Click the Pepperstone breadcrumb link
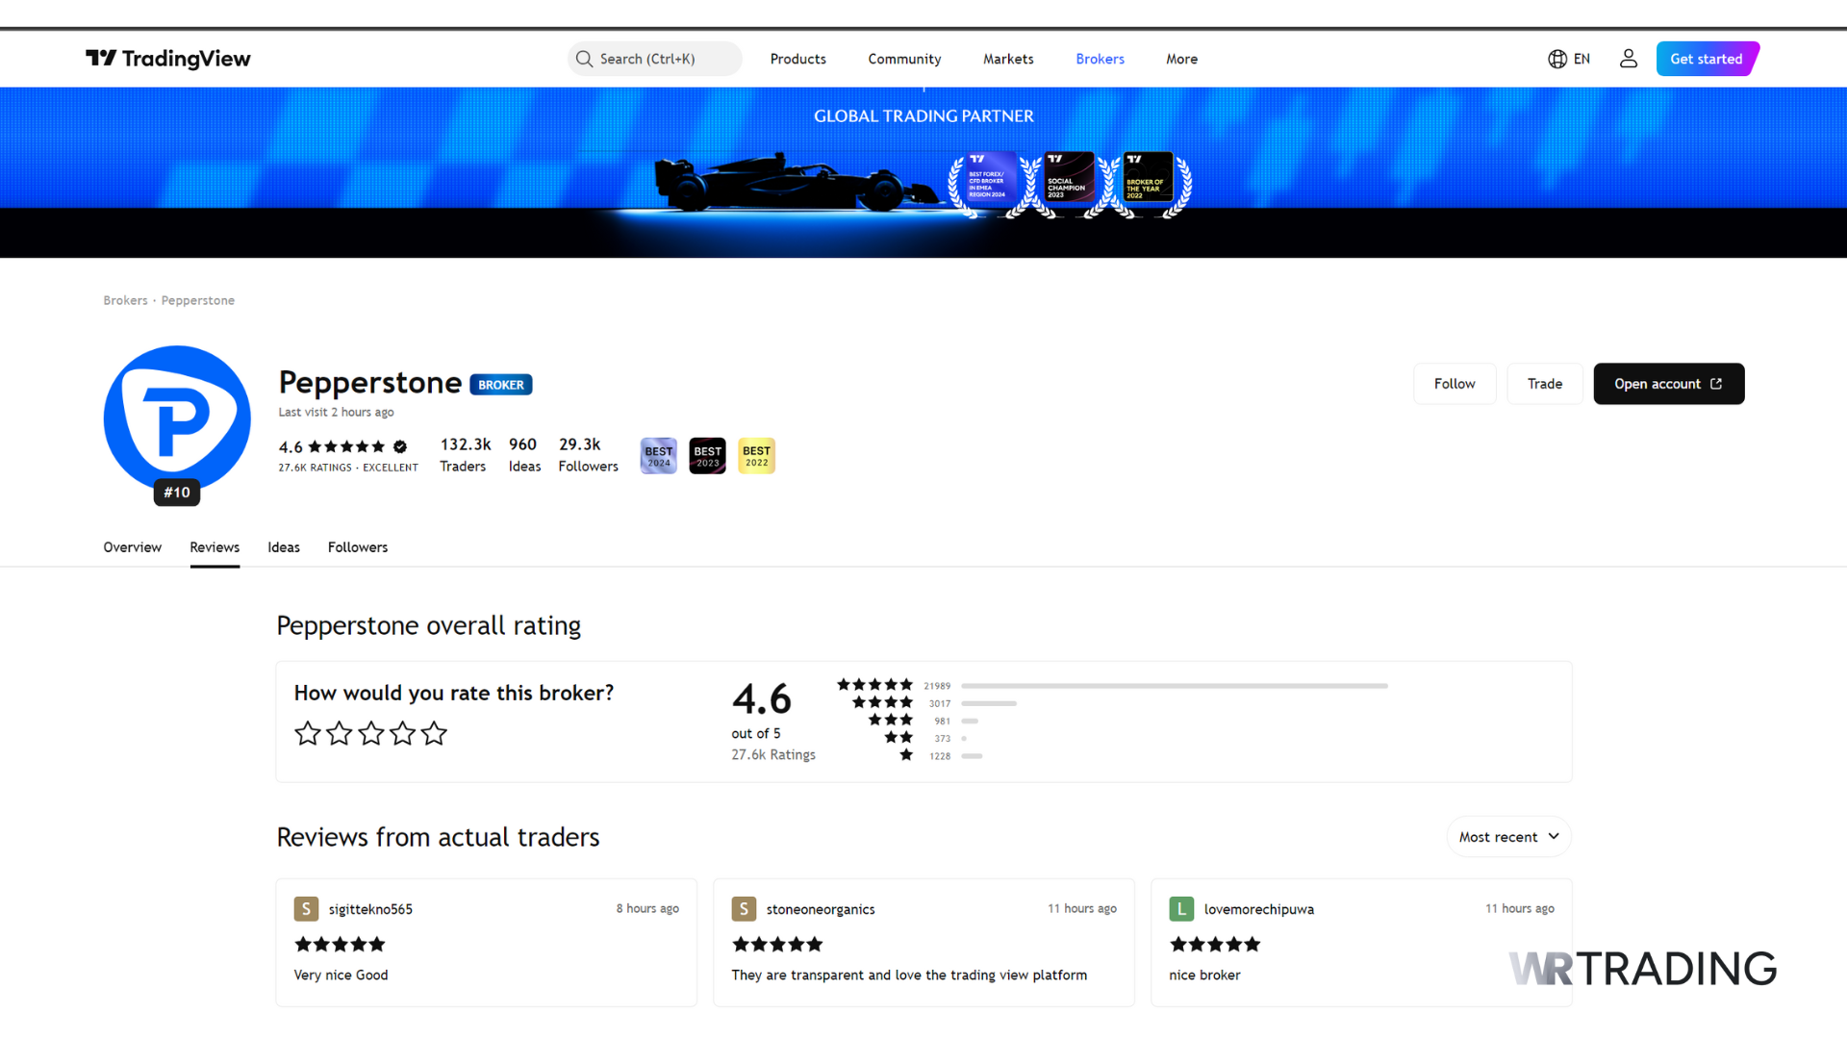The height and width of the screenshot is (1039, 1847). click(x=198, y=300)
